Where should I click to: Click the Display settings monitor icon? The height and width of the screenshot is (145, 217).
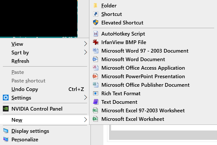[x=6, y=131]
